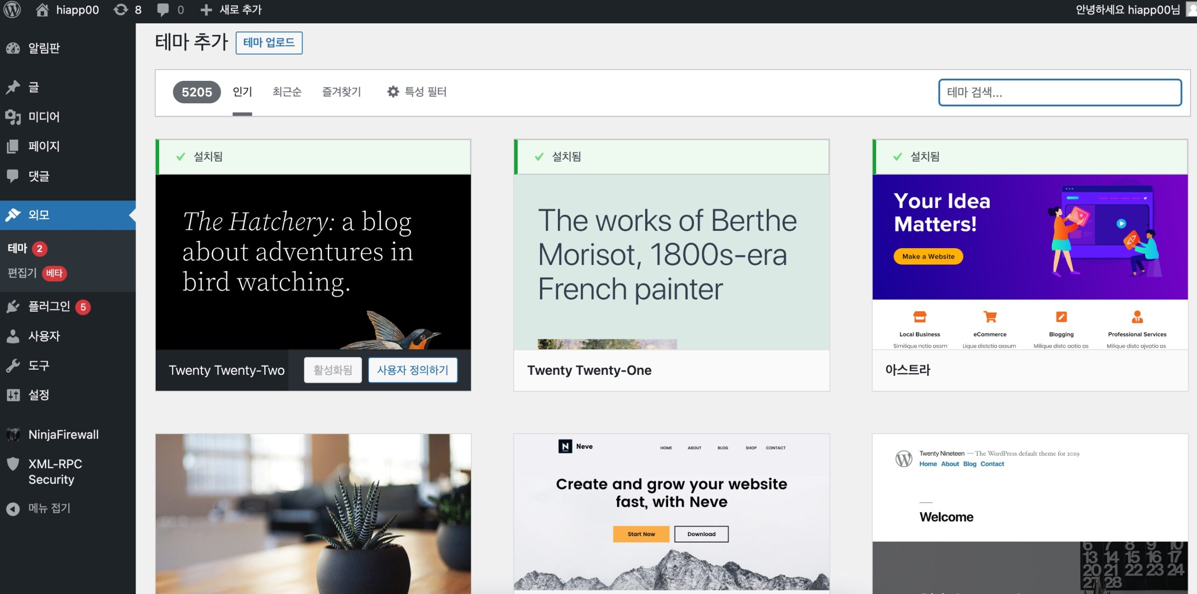This screenshot has height=594, width=1197.
Task: Open Twenty Twenty-Two theme screenshot
Action: tap(313, 262)
